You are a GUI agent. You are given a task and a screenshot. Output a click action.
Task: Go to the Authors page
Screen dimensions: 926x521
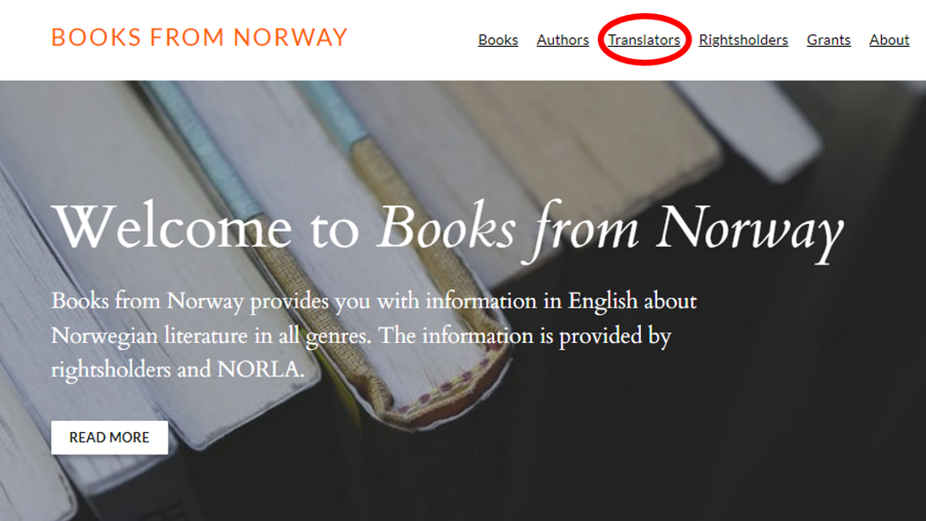point(563,40)
